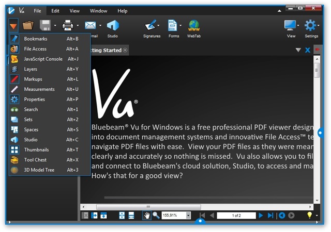Expand the Forms dropdown arrow
The width and height of the screenshot is (331, 232).
pyautogui.click(x=180, y=25)
